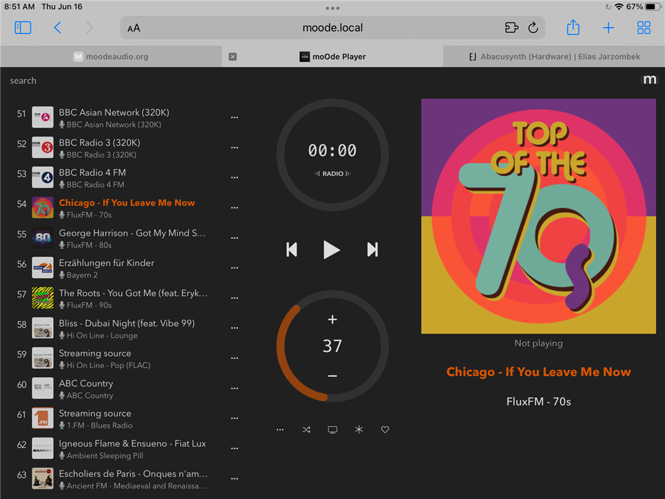This screenshot has width=665, height=499.
Task: Click the volume knob value 37
Action: pos(332,347)
